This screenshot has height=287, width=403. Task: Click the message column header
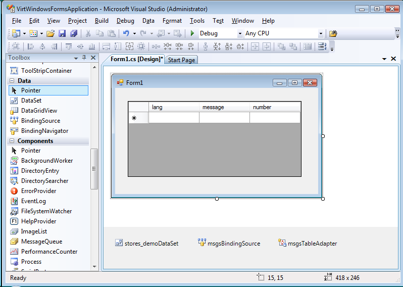pos(224,107)
